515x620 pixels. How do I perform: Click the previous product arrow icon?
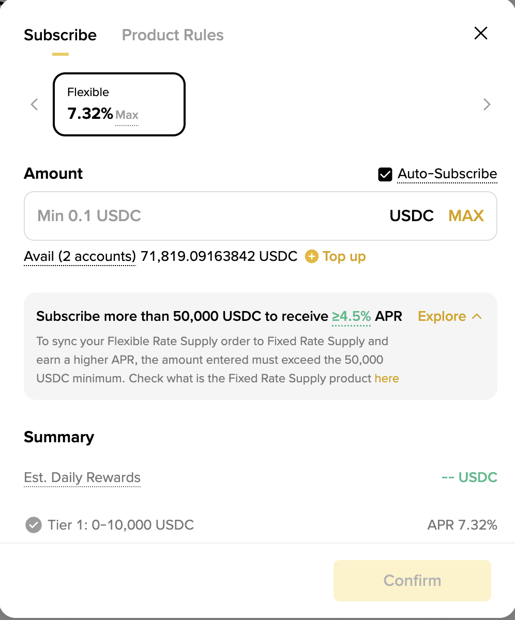[35, 104]
